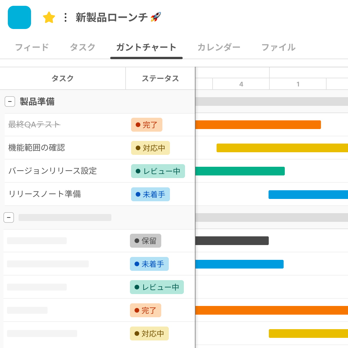
Task: Open the タスク tab
Action: [x=83, y=47]
